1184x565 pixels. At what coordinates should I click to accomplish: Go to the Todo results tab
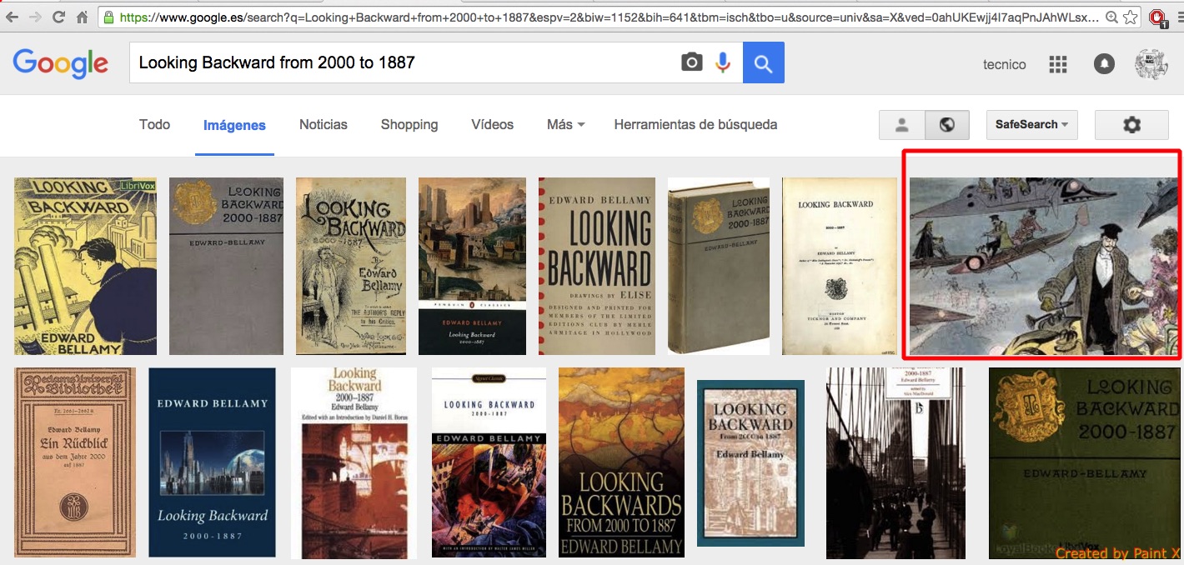[x=154, y=125]
